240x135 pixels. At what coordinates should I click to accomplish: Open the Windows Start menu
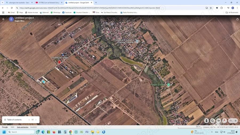pos(4,132)
